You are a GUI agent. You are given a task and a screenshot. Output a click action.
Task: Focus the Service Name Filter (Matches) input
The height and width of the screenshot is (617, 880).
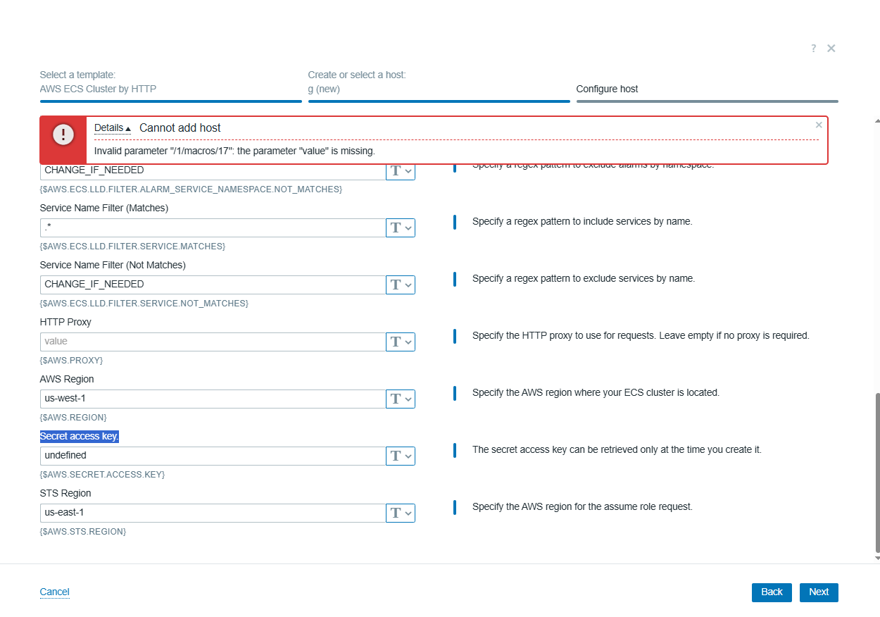213,228
